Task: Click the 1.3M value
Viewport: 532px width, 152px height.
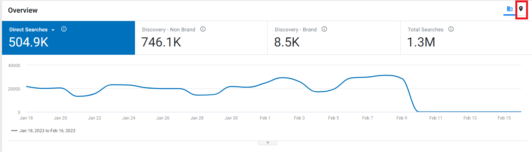Action: (422, 42)
